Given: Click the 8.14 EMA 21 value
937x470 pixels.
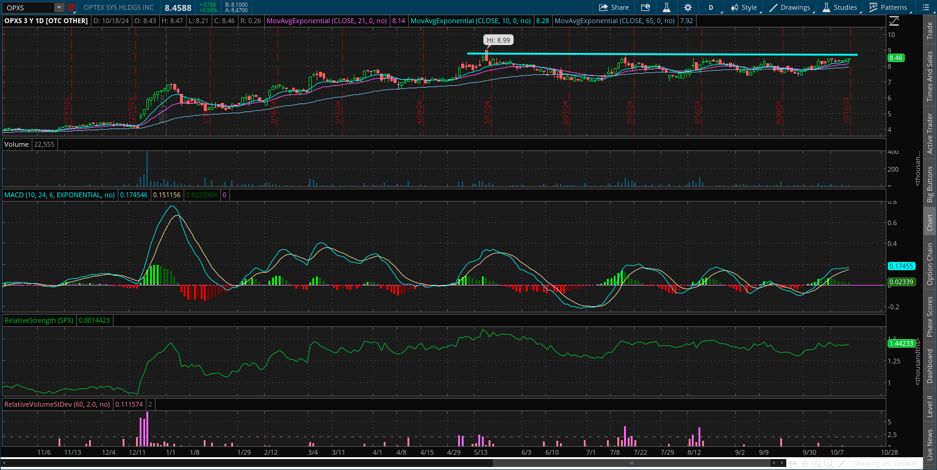Looking at the screenshot, I should point(398,21).
